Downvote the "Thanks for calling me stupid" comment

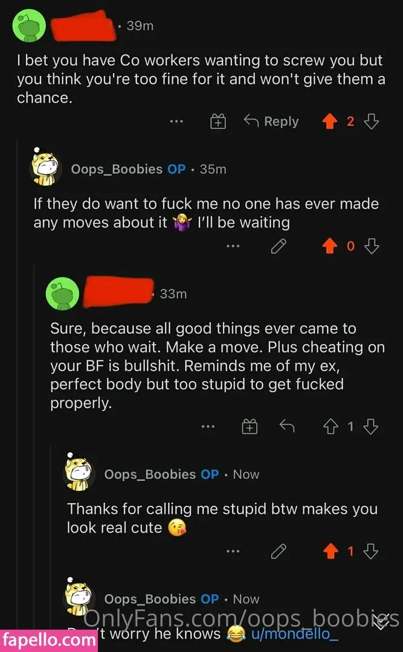coord(372,551)
